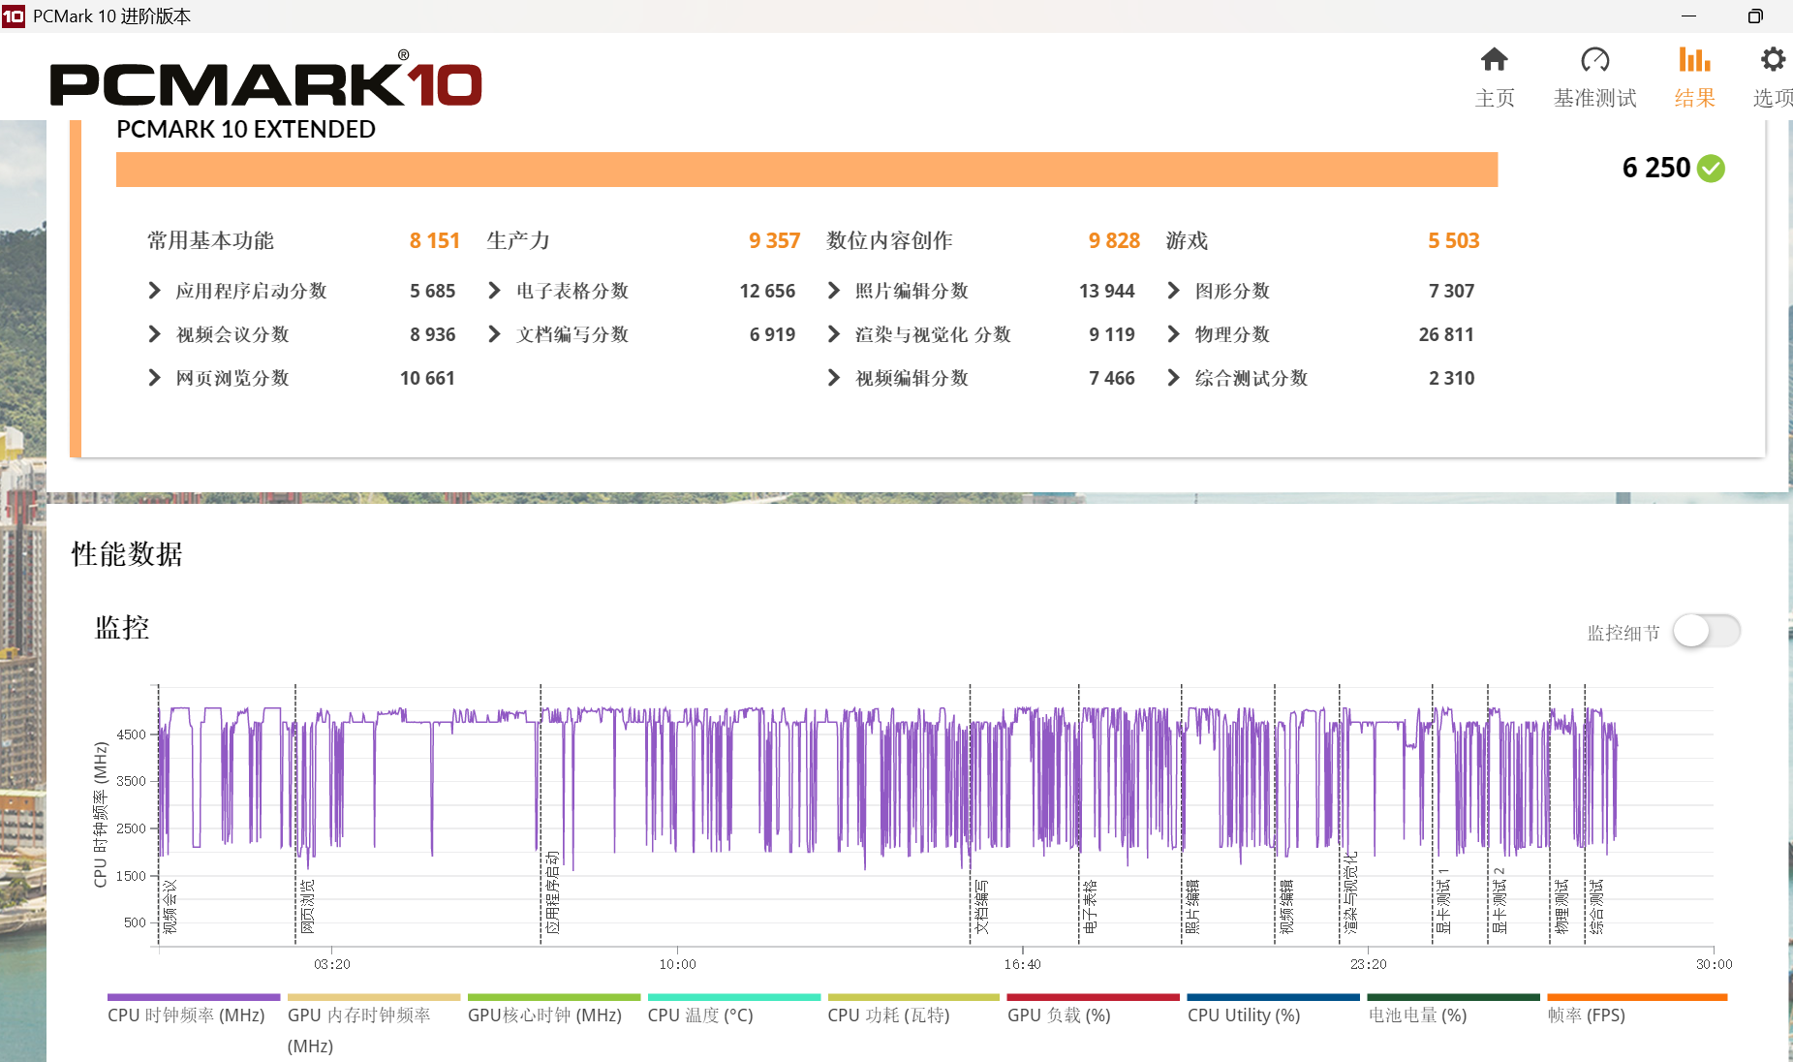Click the 综合测试 marker on the chart
This screenshot has width=1793, height=1062.
[1597, 907]
